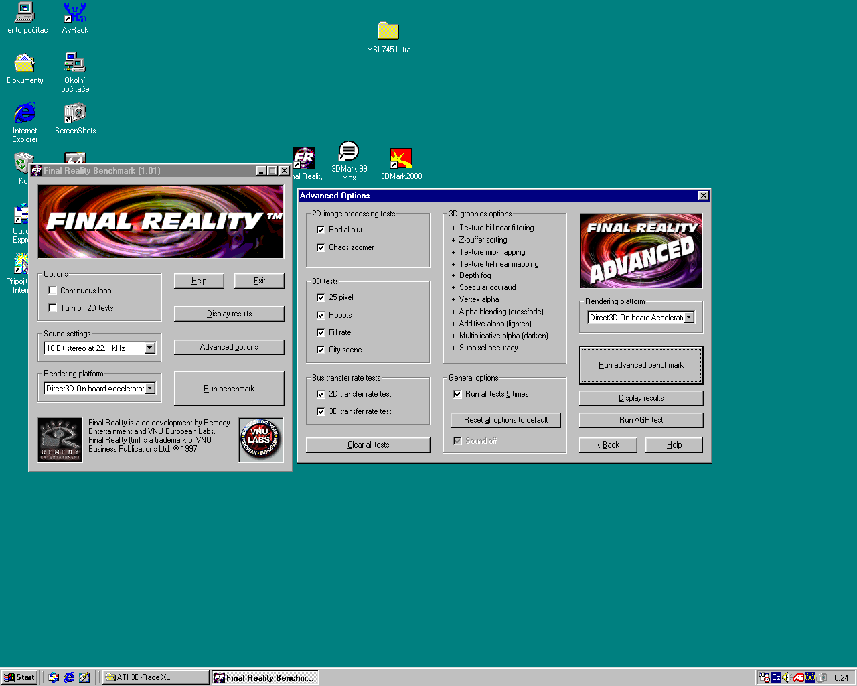Switch to ATI 3D-Rage XL taskbar item
Viewport: 857px width, 686px height.
pos(155,677)
